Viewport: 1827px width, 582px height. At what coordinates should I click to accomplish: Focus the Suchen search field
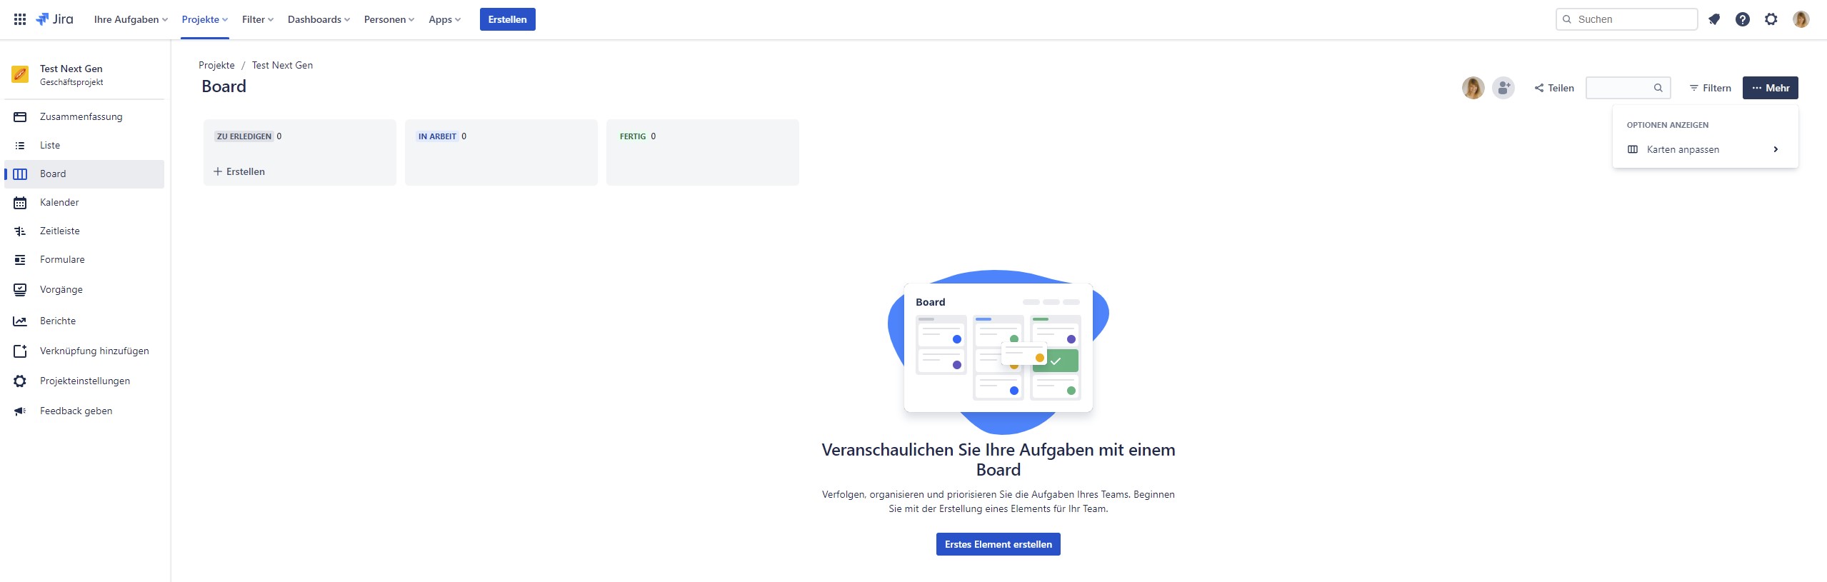(x=1626, y=19)
